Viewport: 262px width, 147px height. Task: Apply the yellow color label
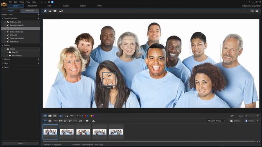pos(91,116)
